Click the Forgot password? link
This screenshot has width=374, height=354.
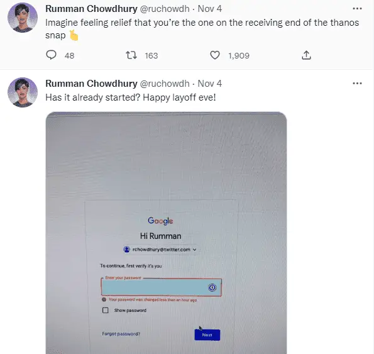pyautogui.click(x=121, y=334)
